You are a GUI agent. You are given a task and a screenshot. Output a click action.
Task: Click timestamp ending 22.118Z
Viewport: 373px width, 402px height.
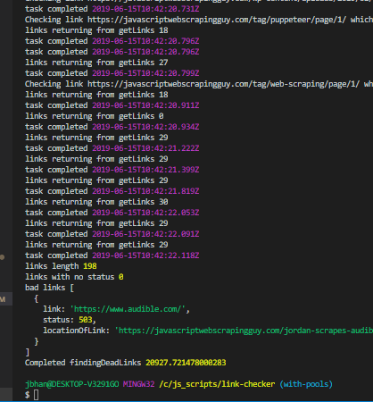pos(145,255)
